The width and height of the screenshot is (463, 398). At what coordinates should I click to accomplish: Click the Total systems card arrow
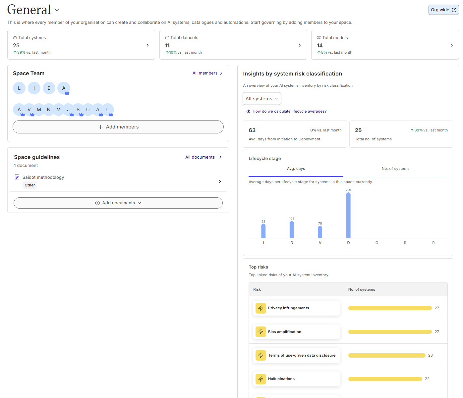coord(148,45)
